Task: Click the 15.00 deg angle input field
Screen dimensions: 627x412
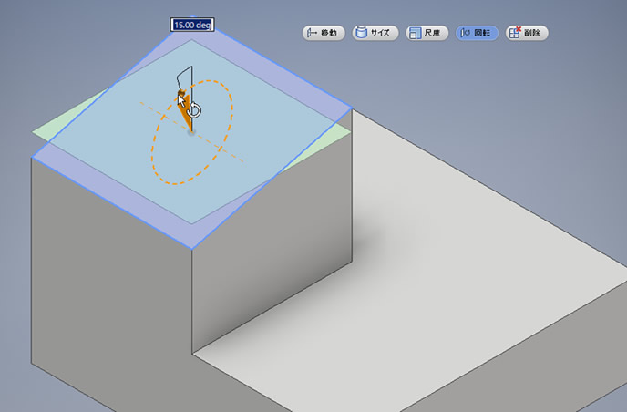Action: click(192, 25)
